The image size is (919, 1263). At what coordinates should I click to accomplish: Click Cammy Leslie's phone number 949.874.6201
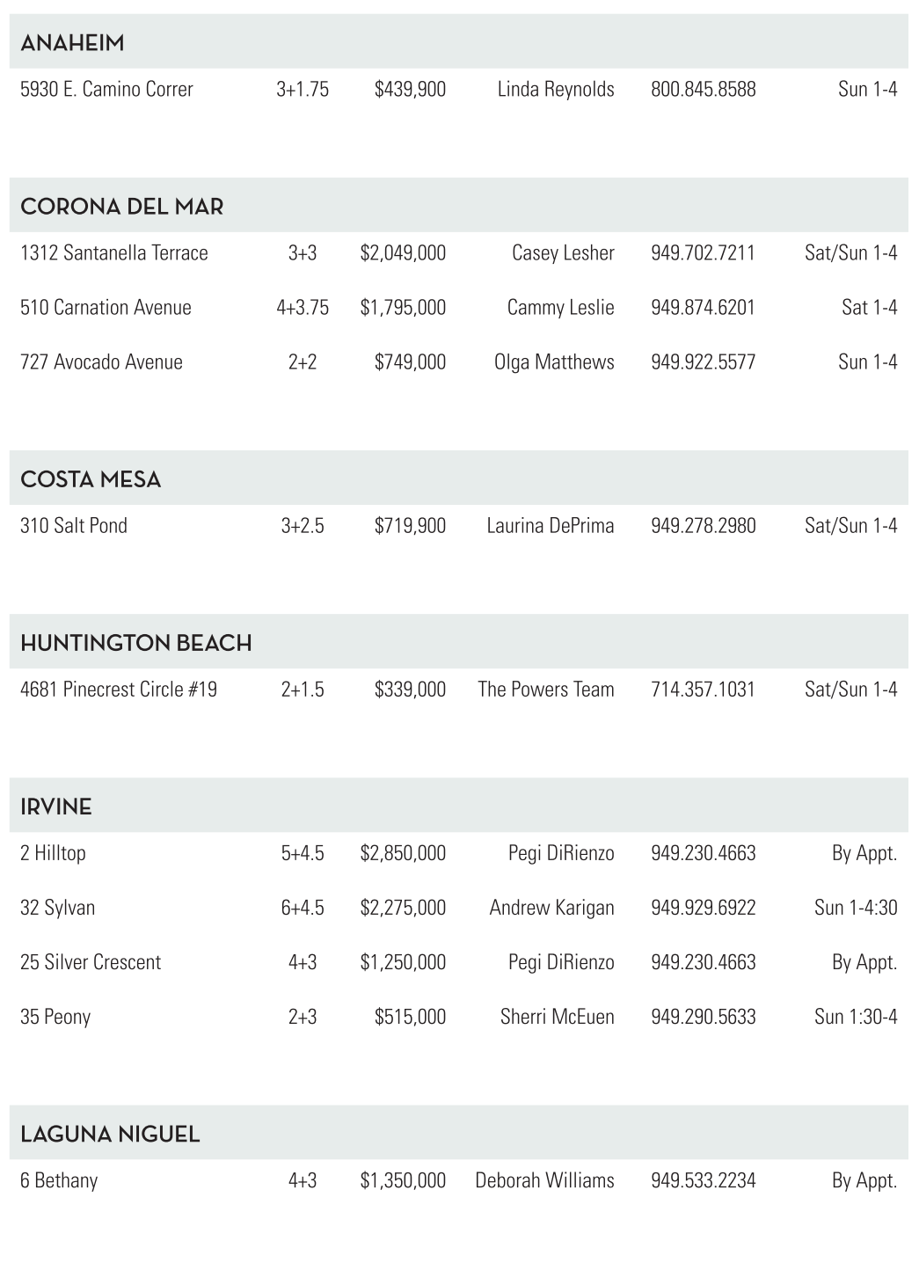click(703, 308)
